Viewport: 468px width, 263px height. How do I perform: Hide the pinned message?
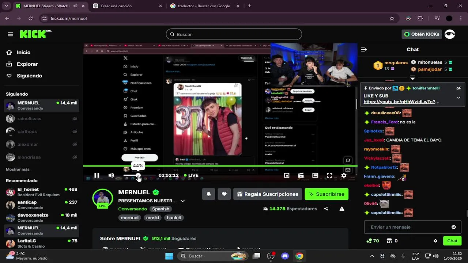pyautogui.click(x=458, y=88)
